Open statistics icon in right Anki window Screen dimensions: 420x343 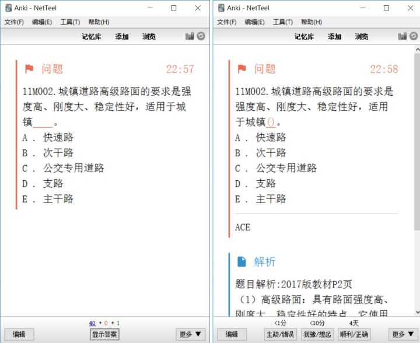pos(402,36)
